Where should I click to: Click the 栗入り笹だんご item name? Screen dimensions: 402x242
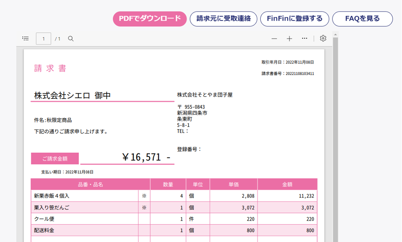pyautogui.click(x=51, y=207)
